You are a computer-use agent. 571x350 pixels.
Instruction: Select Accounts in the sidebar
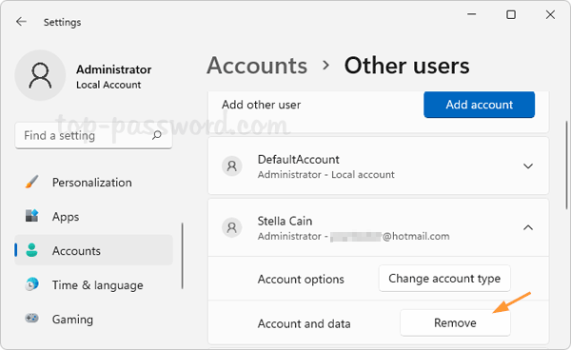point(93,250)
